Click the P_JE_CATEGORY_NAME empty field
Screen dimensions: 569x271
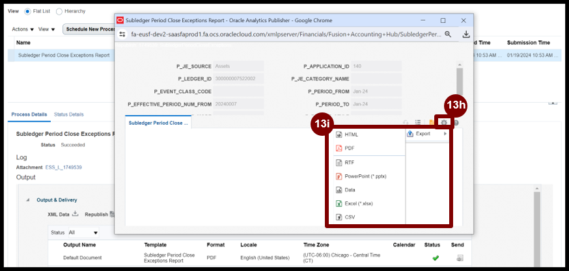376,79
